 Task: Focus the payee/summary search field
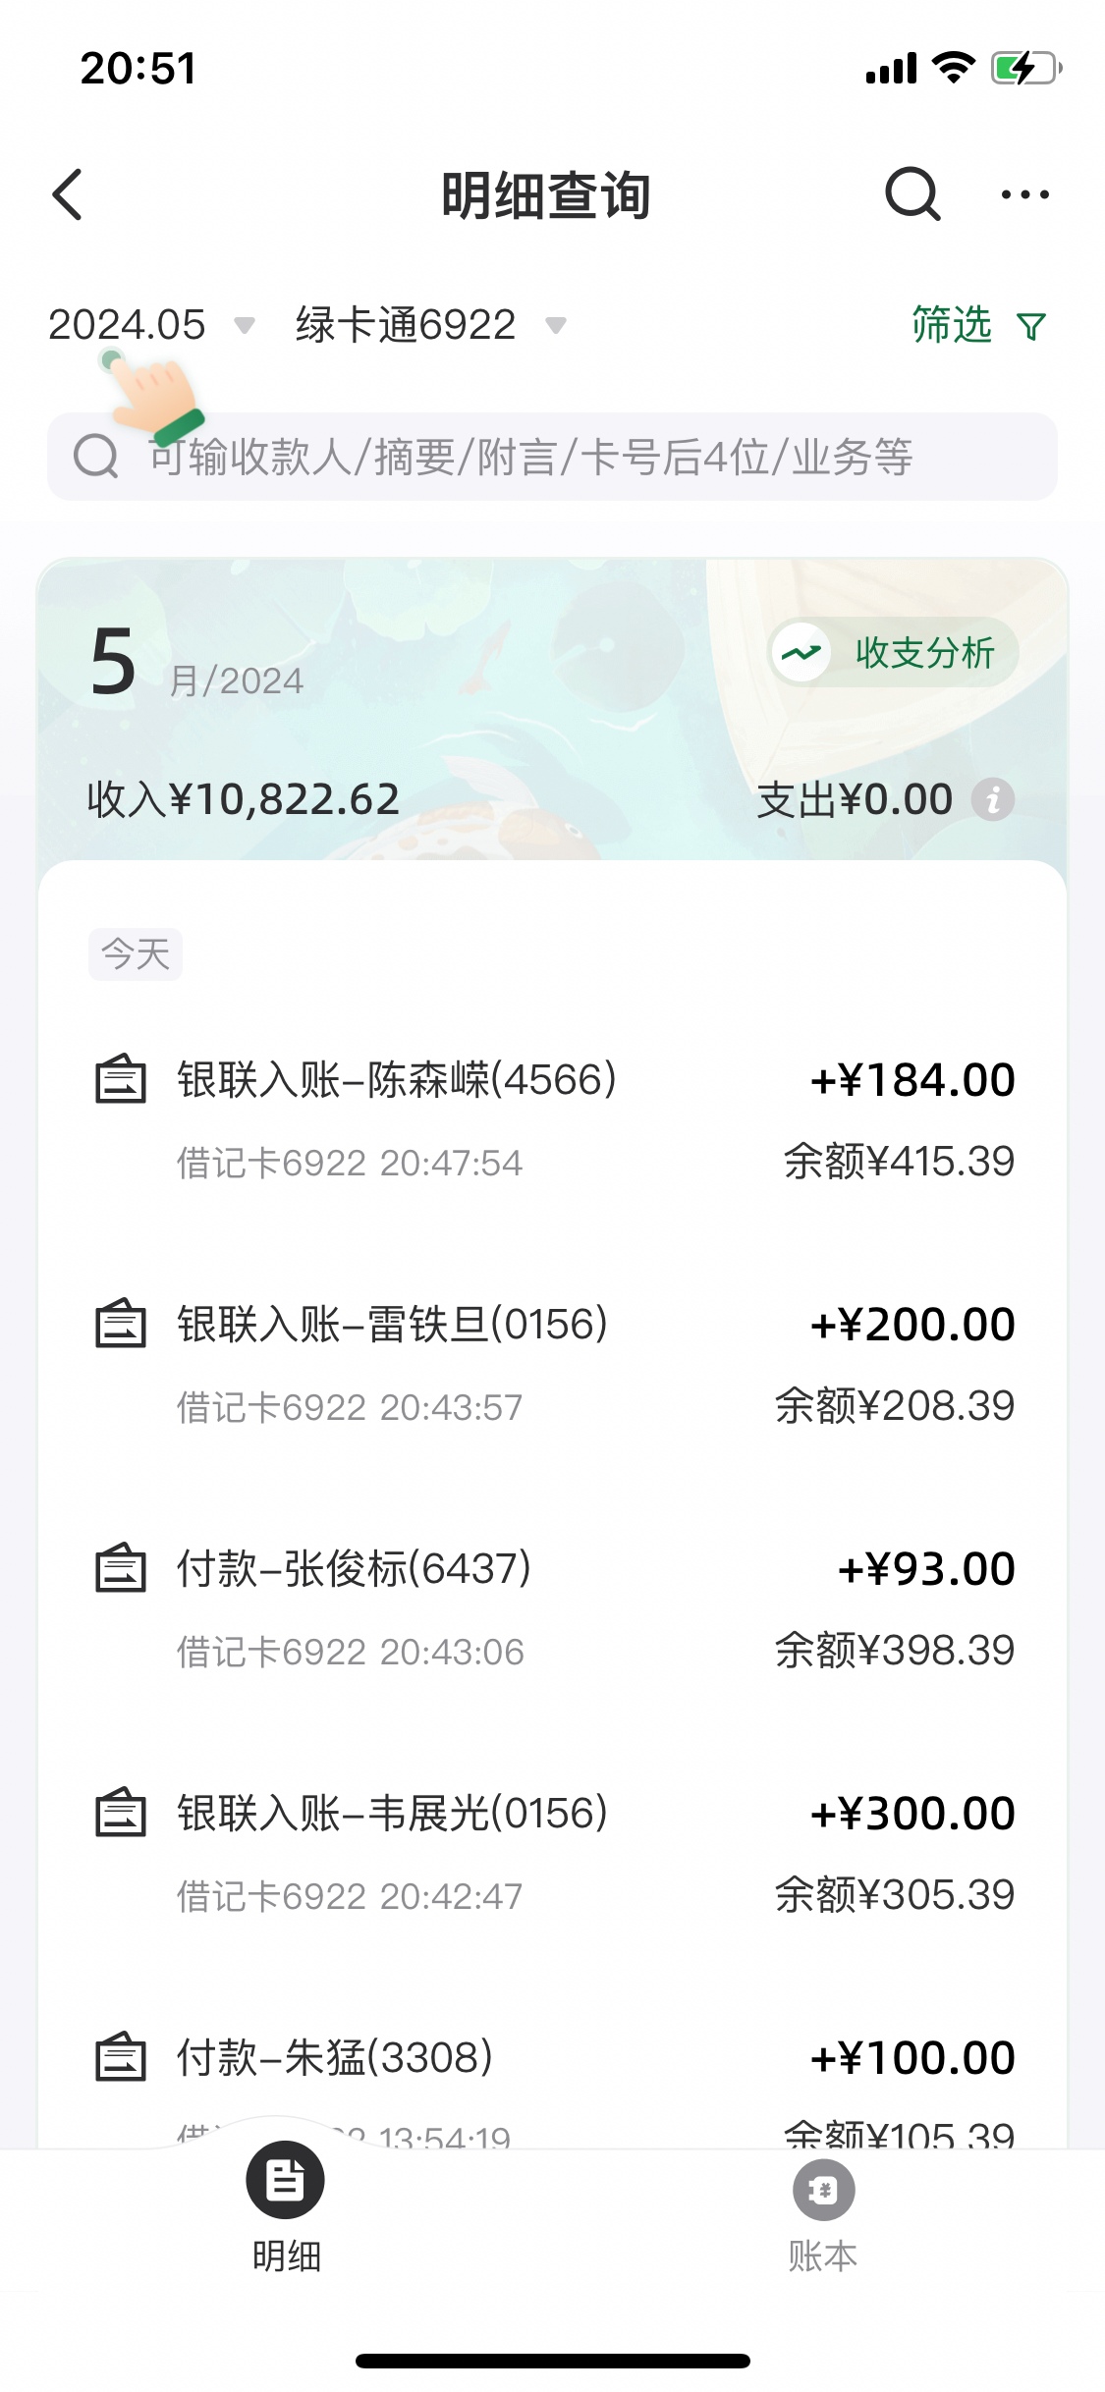pos(552,457)
